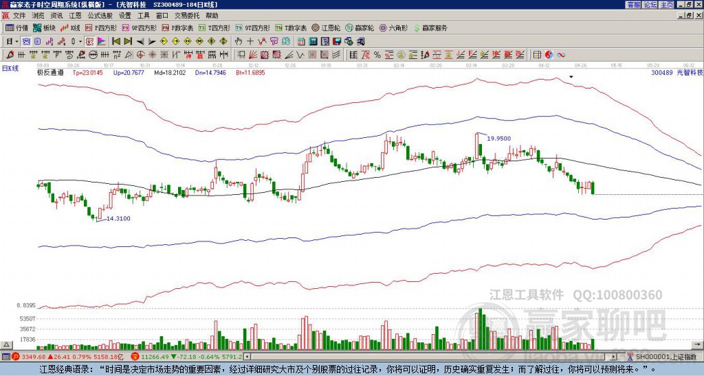Open the 板块 sectors view

coord(44,27)
